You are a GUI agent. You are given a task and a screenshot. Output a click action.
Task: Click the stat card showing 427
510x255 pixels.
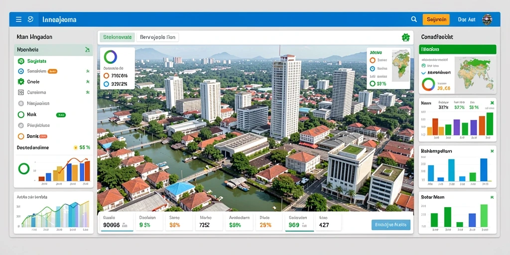click(329, 222)
